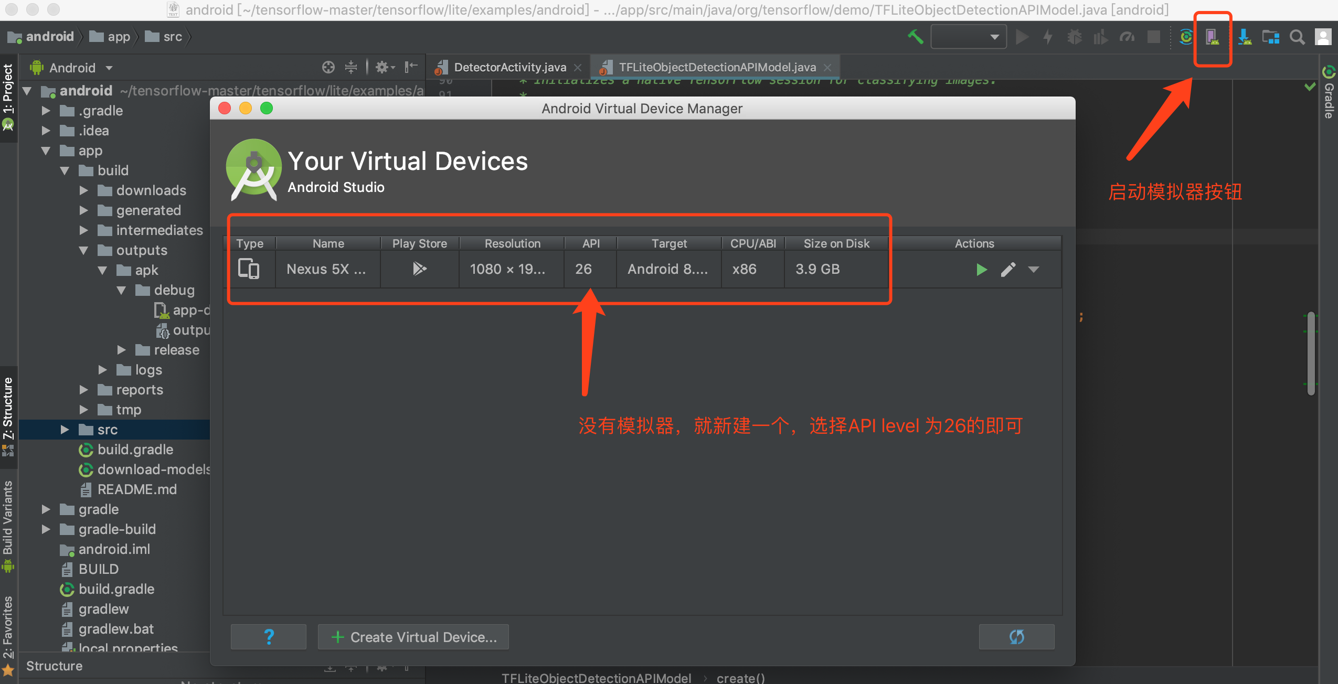Expand the release folder
The image size is (1338, 684).
coord(122,350)
